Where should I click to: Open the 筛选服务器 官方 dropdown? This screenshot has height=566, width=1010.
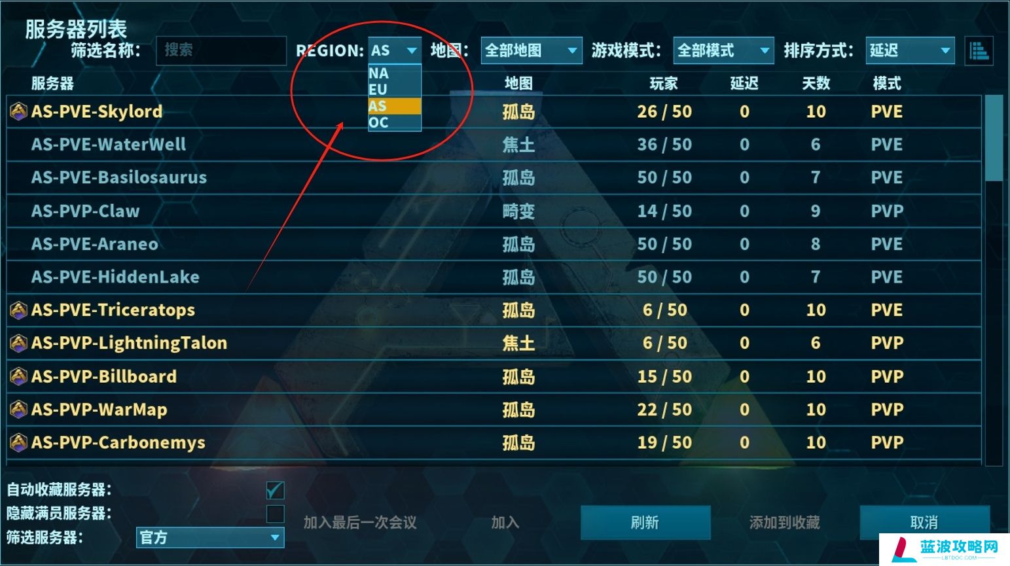click(210, 538)
